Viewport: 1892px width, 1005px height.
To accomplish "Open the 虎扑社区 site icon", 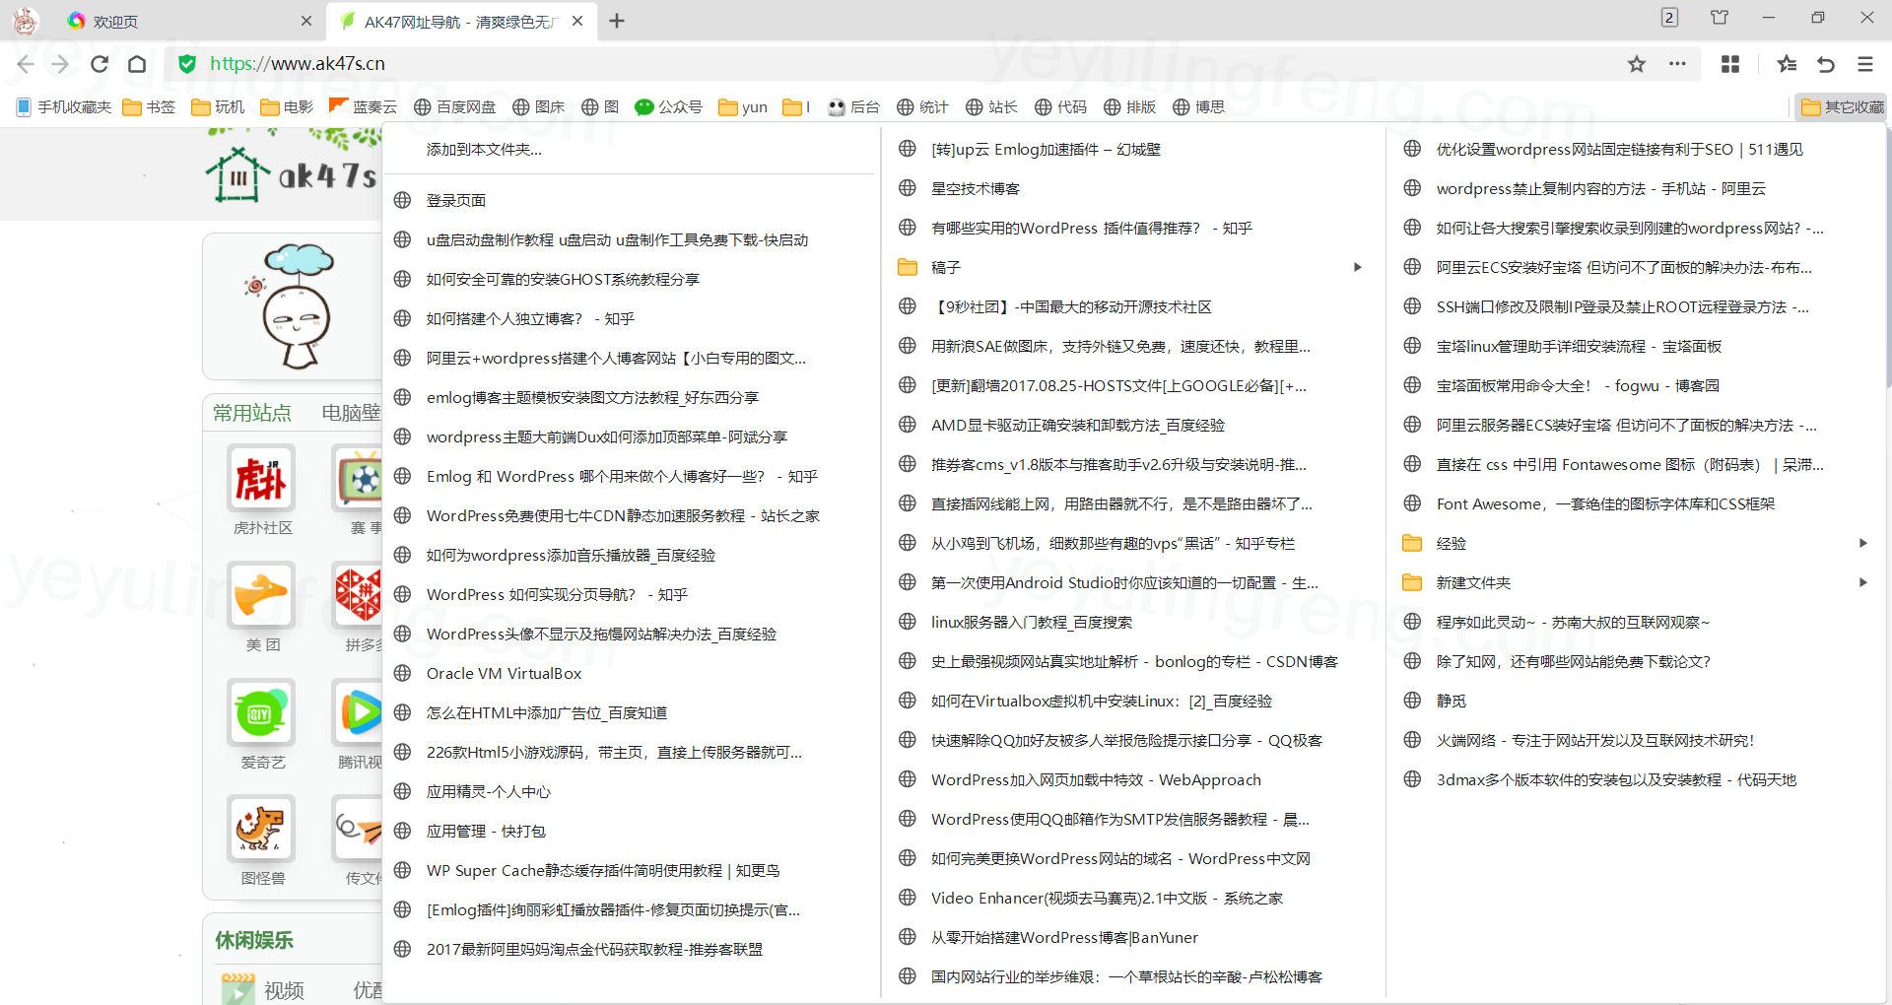I will [x=261, y=479].
